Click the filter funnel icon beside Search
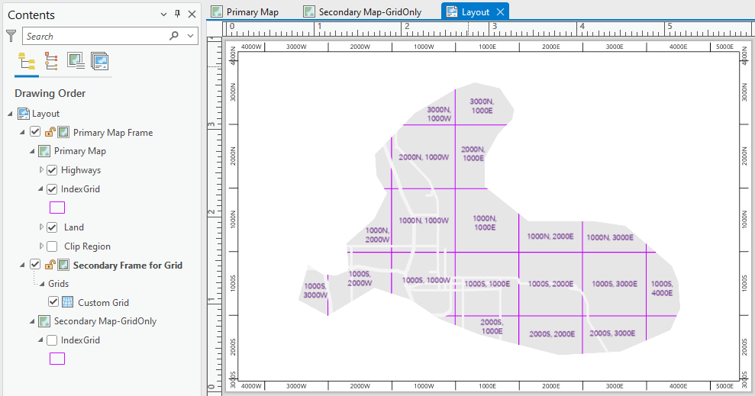 (11, 36)
